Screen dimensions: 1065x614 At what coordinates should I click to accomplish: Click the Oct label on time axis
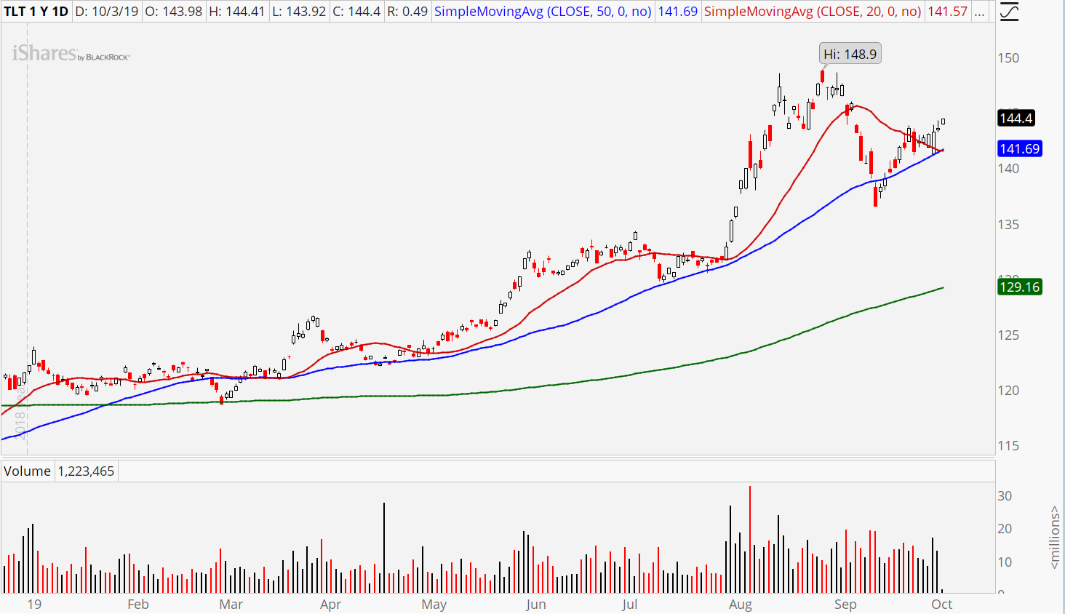(942, 605)
